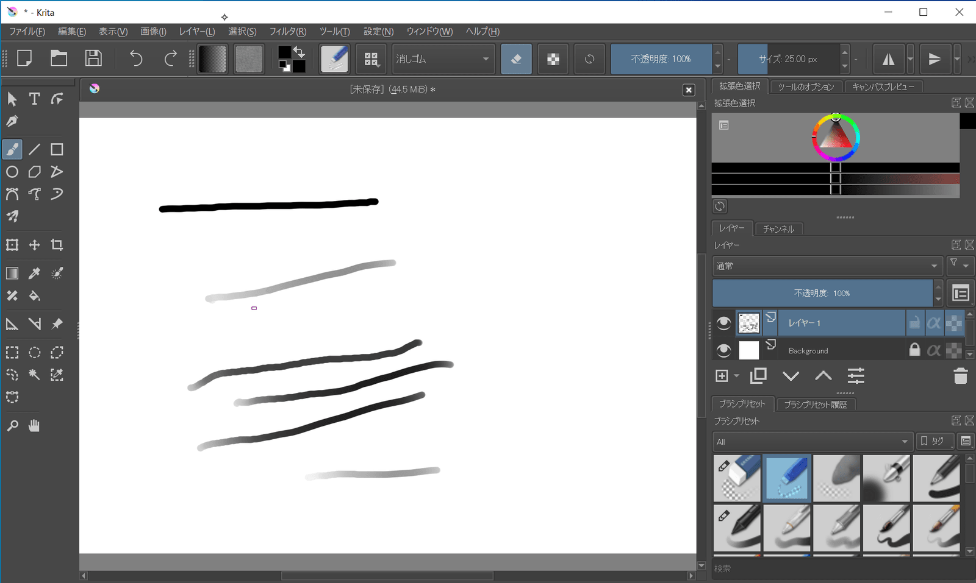Delete layer with trash icon
Viewport: 976px width, 583px height.
click(x=960, y=376)
